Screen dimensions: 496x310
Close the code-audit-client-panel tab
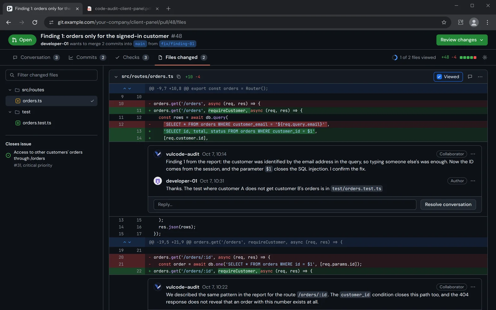coord(157,9)
